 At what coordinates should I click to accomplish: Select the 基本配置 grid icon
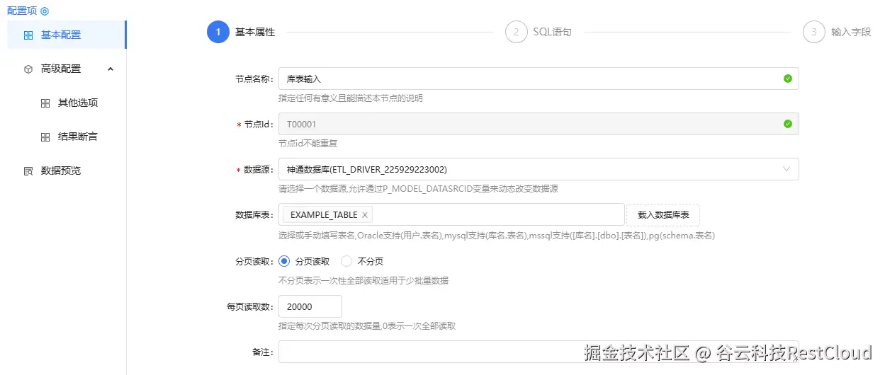[28, 35]
